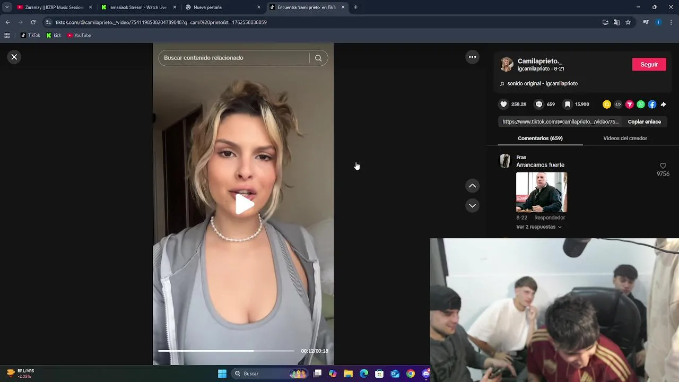This screenshot has height=382, width=679.
Task: Open the translate page icon
Action: point(616,22)
